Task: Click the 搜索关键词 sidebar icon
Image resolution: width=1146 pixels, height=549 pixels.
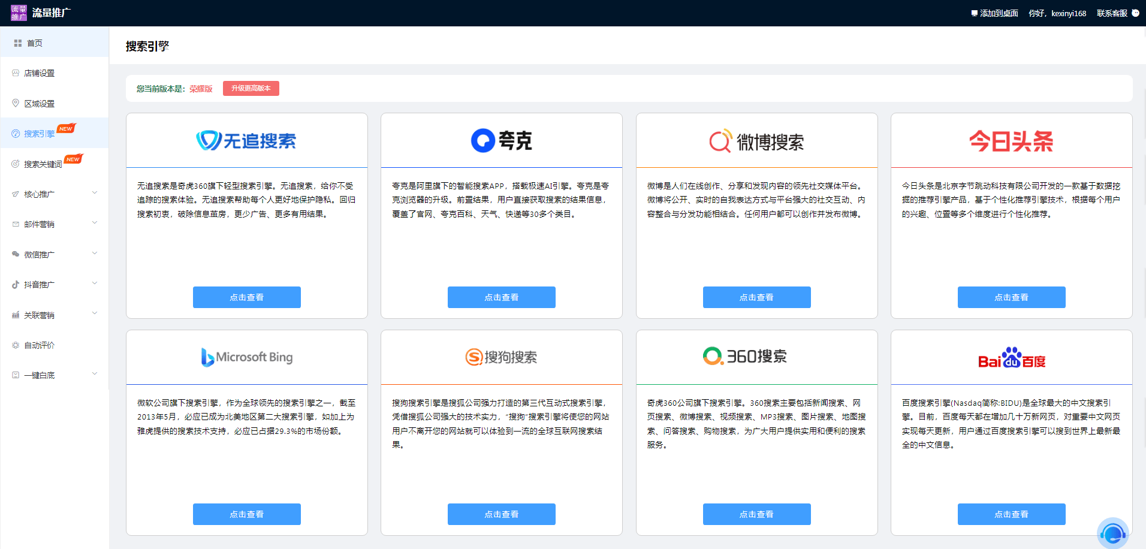Action: coord(16,164)
